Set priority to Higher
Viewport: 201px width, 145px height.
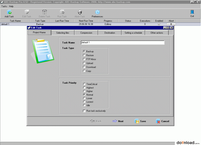pos(84,91)
